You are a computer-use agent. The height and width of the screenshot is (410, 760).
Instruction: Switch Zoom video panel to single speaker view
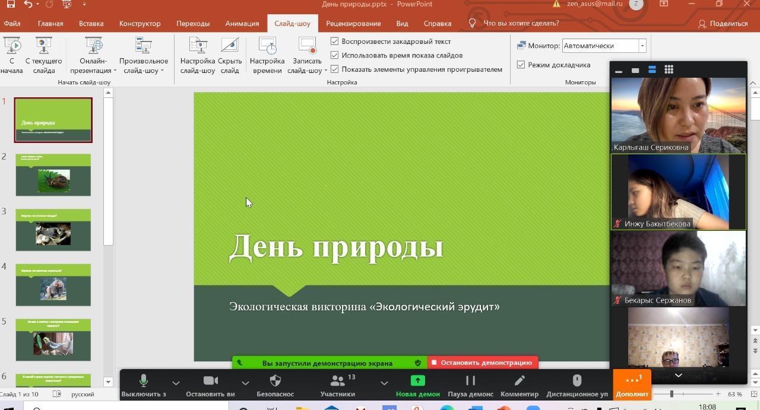(x=635, y=70)
